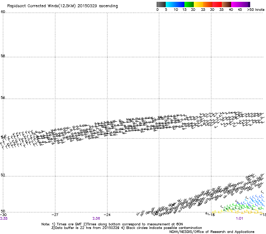Click the purple time stamp '2:35'
The image size is (266, 234).
tap(4, 219)
